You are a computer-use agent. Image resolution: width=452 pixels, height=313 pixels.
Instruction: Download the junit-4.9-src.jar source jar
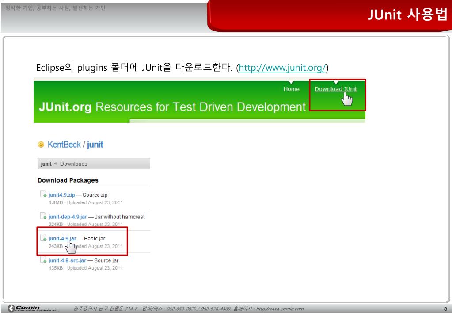(x=68, y=260)
